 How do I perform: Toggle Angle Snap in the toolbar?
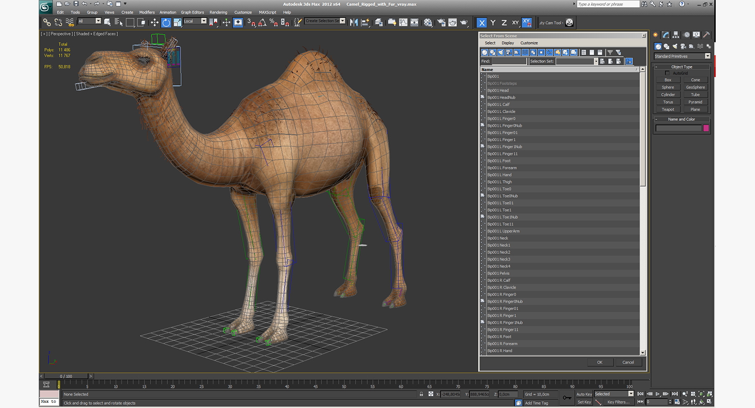(262, 22)
